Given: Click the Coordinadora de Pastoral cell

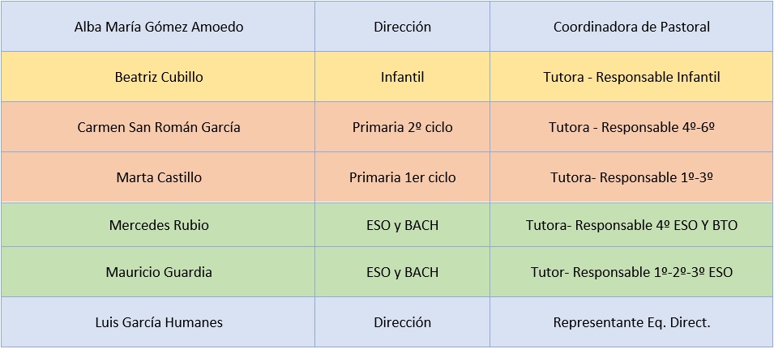Looking at the screenshot, I should pos(631,27).
